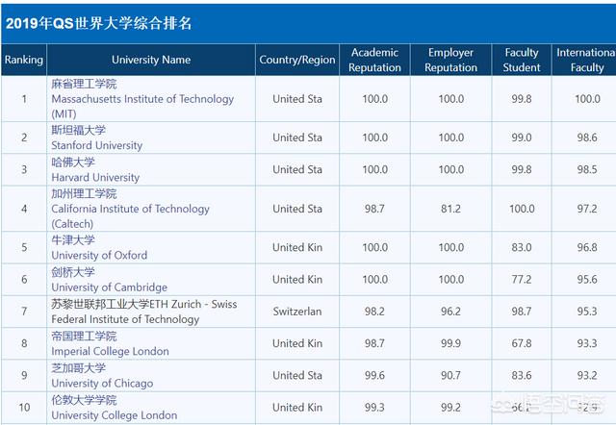Click Switzerlan country cell
The height and width of the screenshot is (425, 616).
(297, 312)
